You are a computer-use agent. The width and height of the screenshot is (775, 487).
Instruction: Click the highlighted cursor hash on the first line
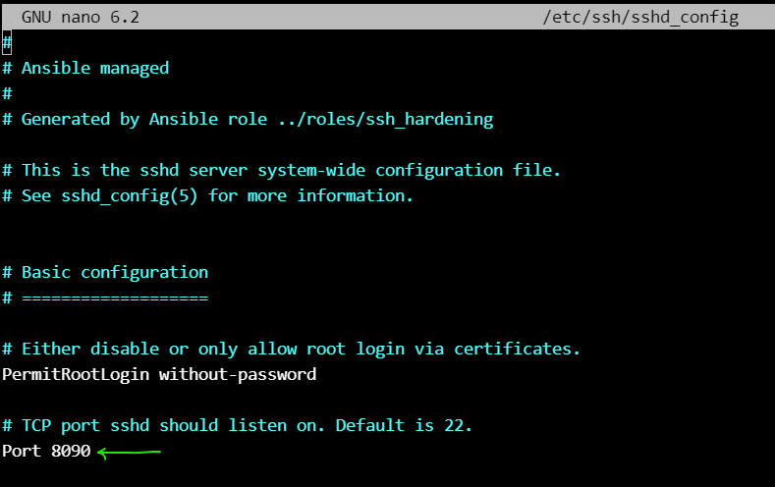(7, 43)
